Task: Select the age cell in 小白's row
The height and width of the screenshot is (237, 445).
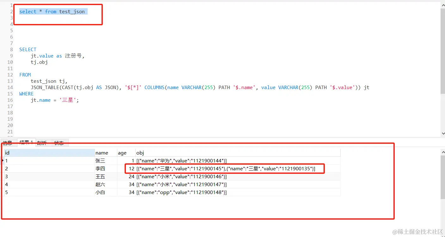Action: click(126, 192)
